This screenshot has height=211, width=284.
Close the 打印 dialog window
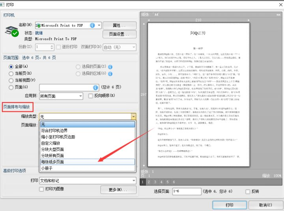click(x=280, y=5)
